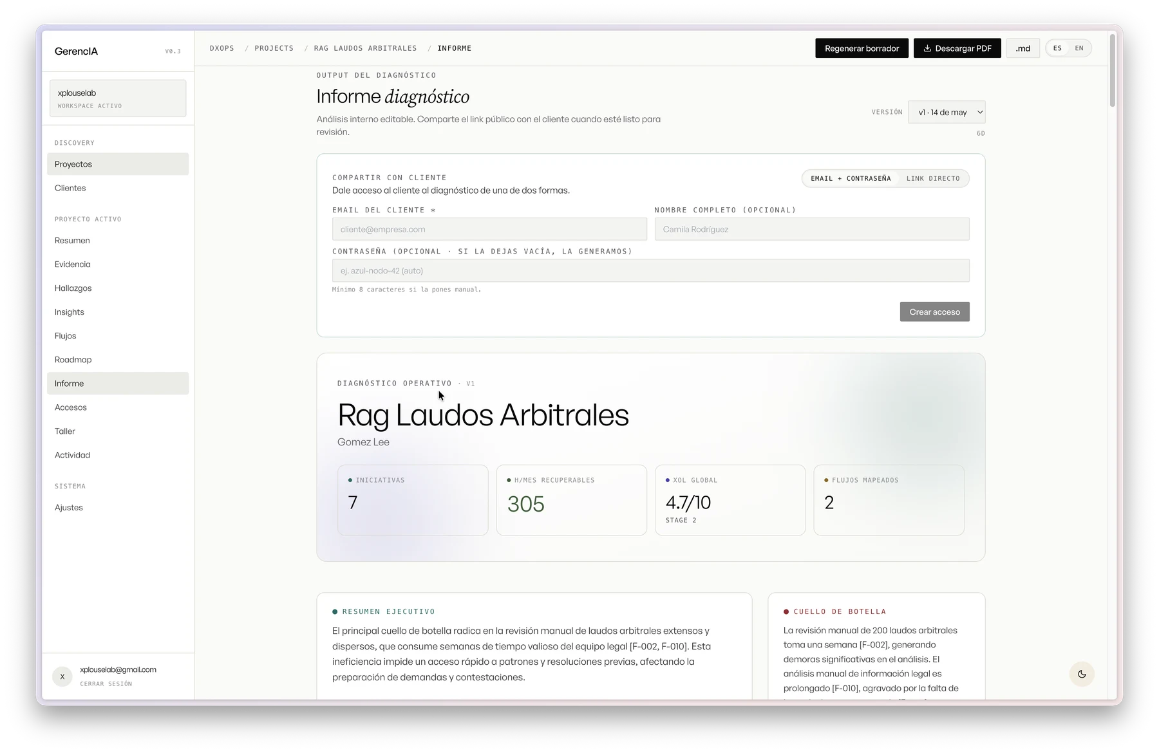Click Crear acceso button

pyautogui.click(x=934, y=312)
